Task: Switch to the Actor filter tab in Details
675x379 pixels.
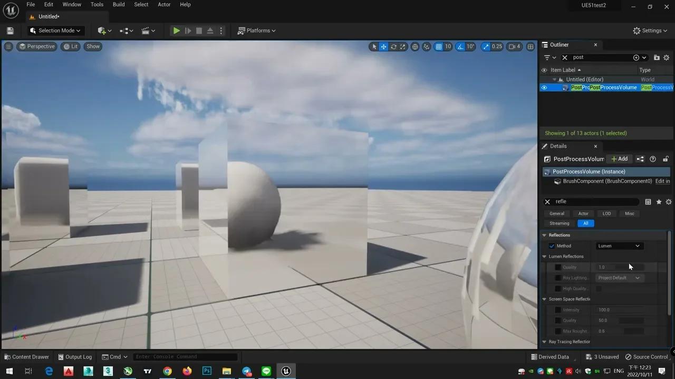Action: tap(583, 213)
